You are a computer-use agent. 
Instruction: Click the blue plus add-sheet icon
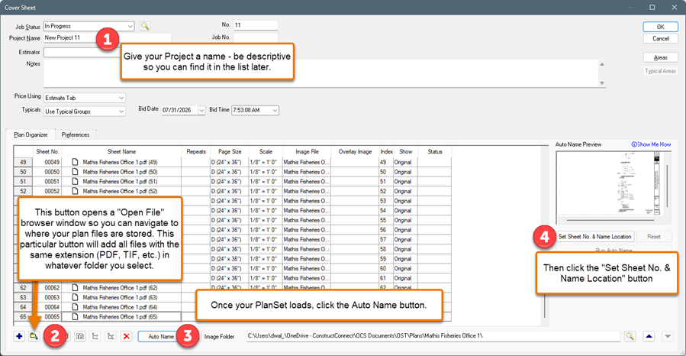click(19, 336)
